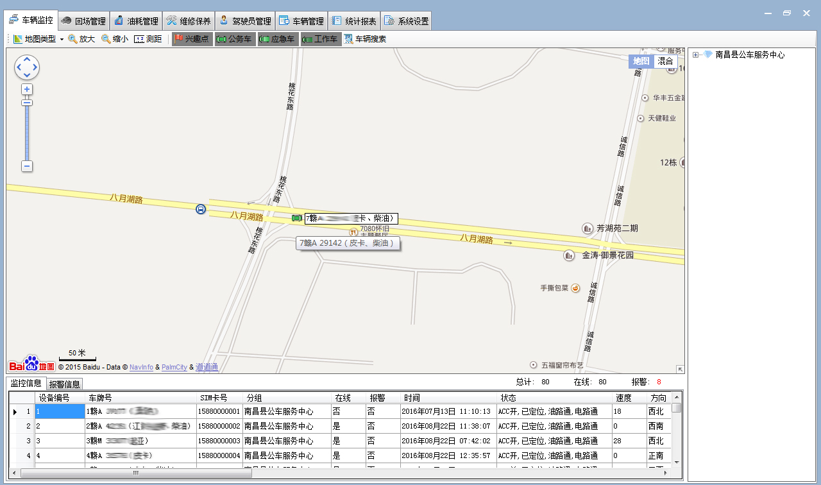Click the map zoom plus button

27,89
